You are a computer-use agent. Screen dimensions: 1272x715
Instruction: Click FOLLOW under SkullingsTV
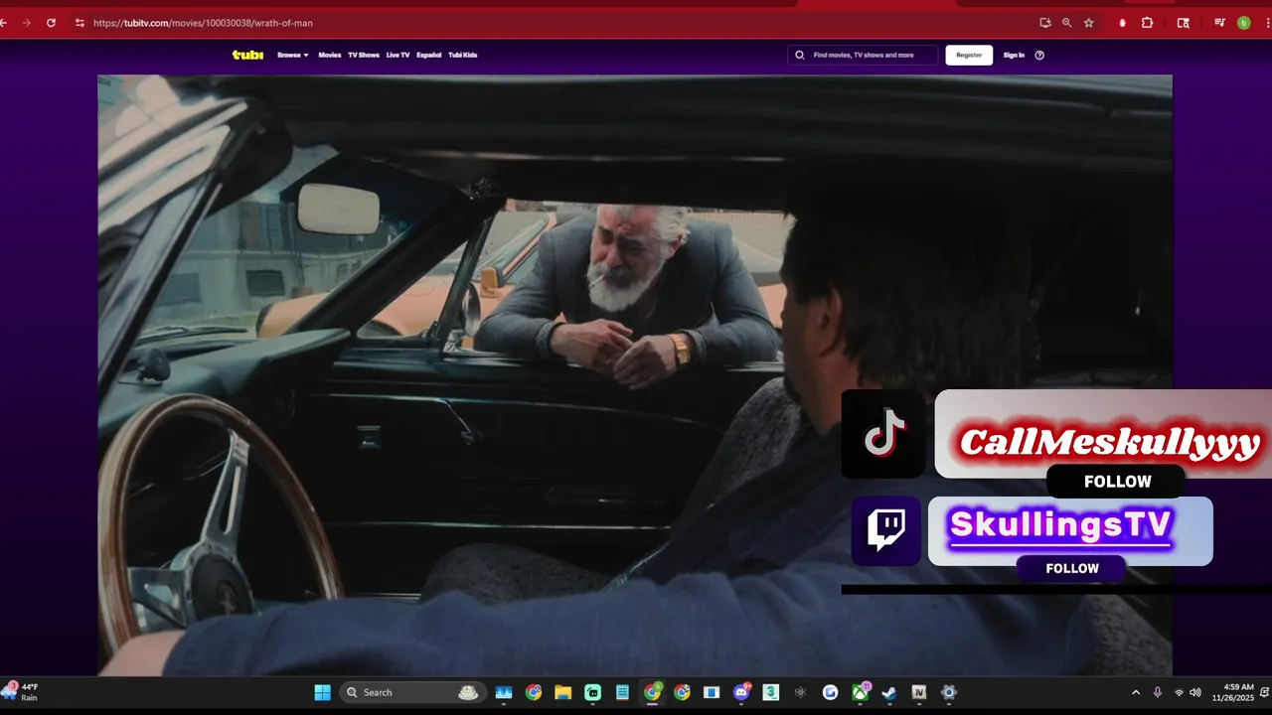tap(1071, 568)
